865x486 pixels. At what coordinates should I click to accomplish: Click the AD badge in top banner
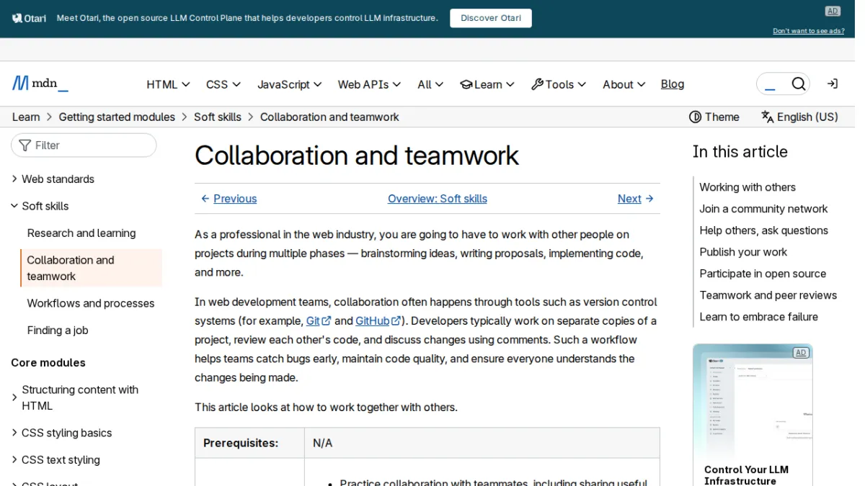tap(833, 11)
